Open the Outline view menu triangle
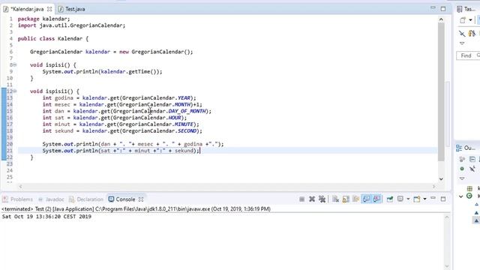Image resolution: width=480 pixels, height=270 pixels. 462,178
